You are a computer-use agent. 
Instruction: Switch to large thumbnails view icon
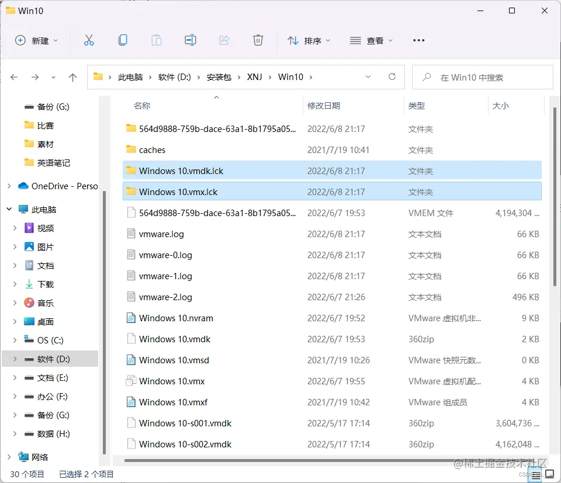(549, 474)
